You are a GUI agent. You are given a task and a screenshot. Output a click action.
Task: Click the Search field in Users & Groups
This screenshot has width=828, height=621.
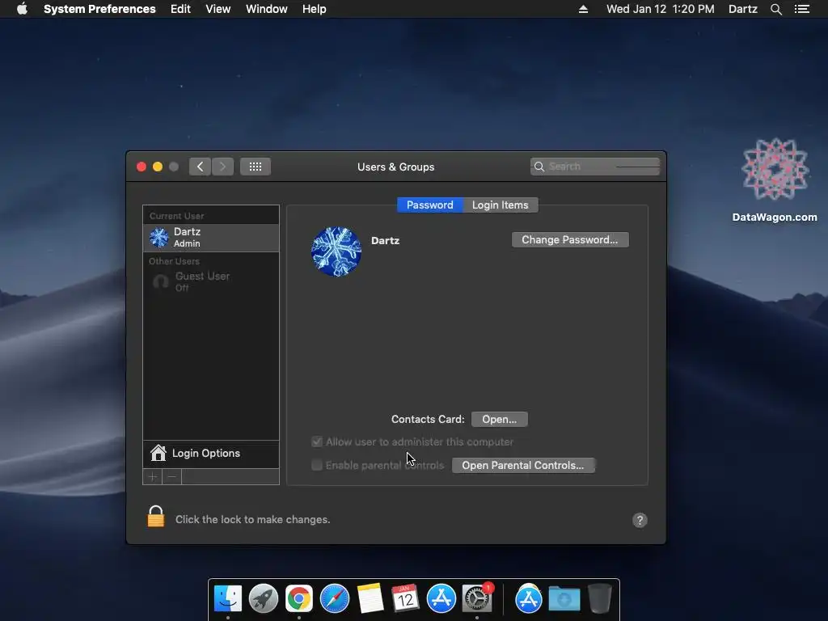tap(595, 167)
